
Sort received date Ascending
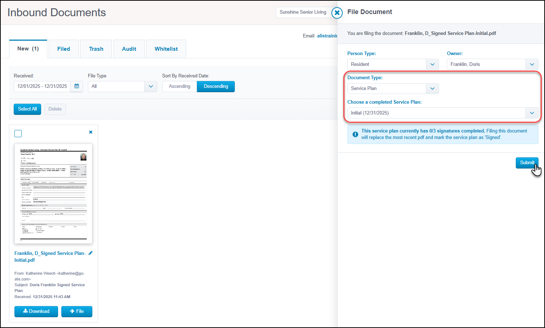pos(180,86)
